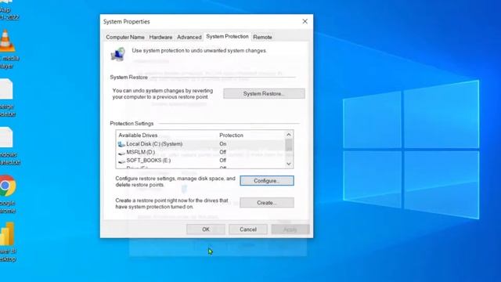501x282 pixels.
Task: Select the System Protection tab
Action: tap(227, 37)
